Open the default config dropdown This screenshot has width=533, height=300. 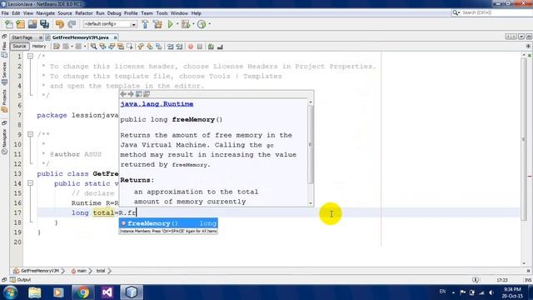tap(110, 24)
